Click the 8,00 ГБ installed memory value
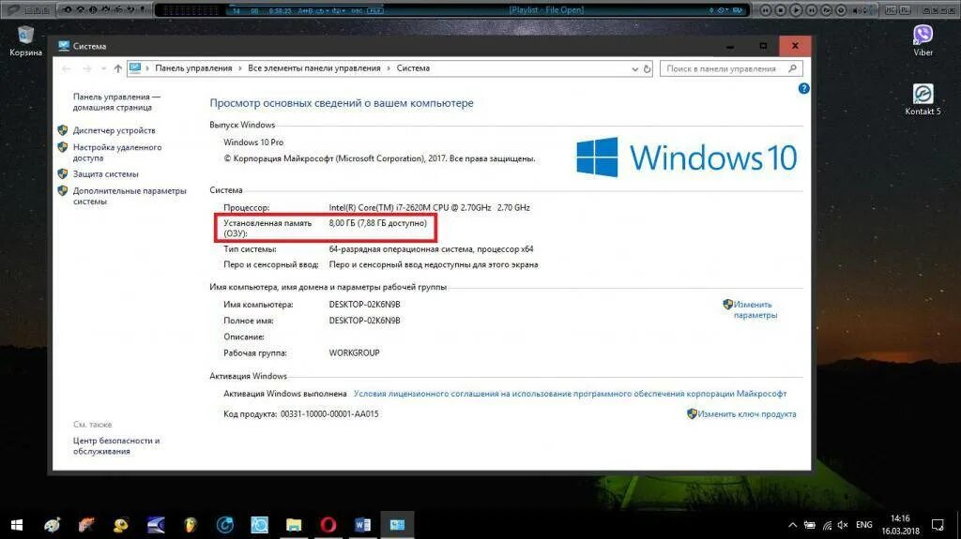Image resolution: width=961 pixels, height=539 pixels. (x=377, y=223)
